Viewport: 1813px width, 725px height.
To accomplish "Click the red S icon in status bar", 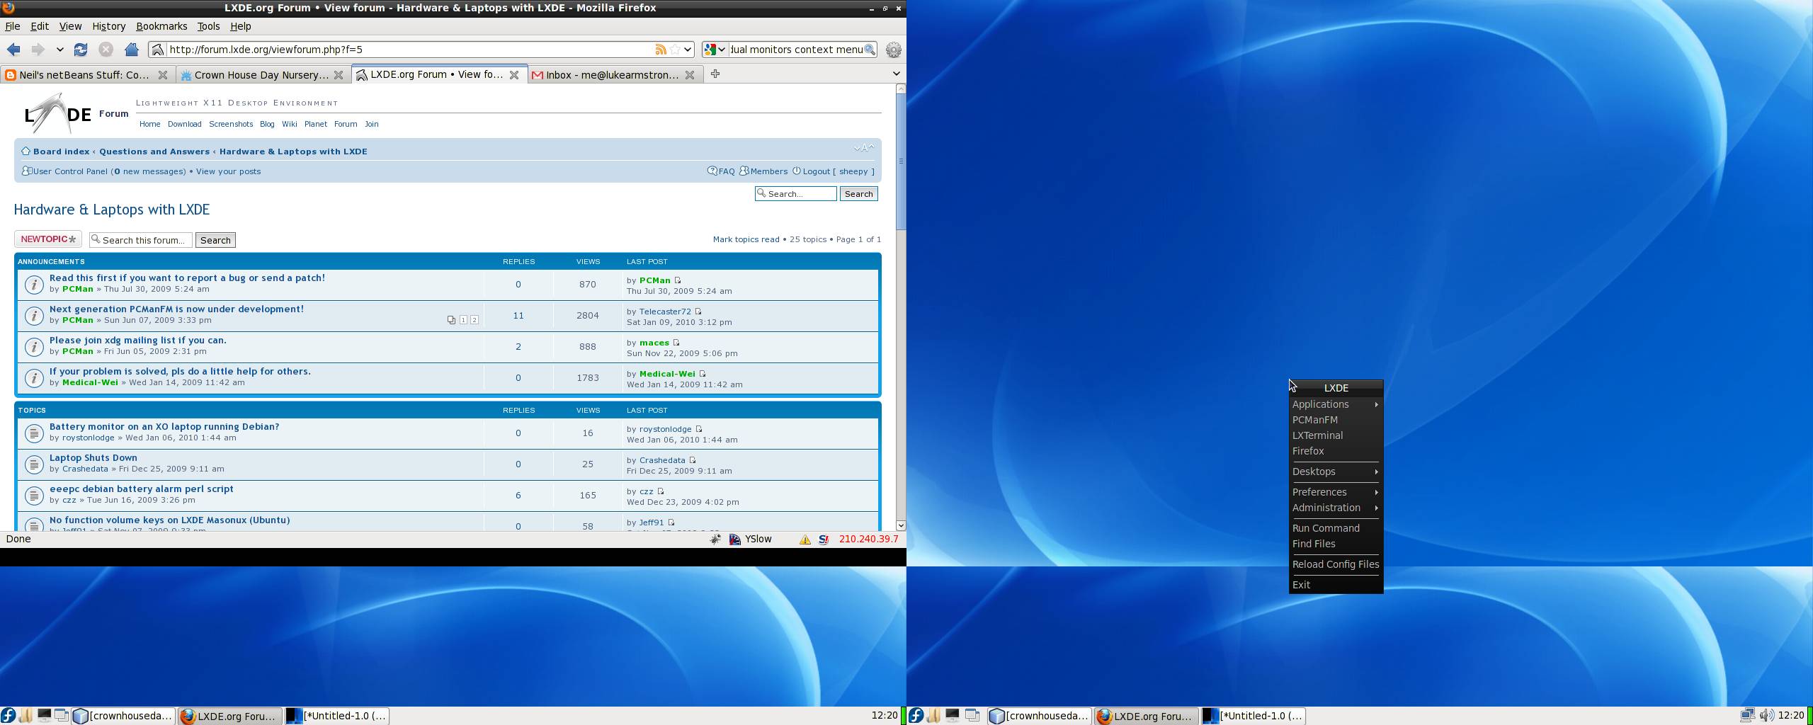I will [x=823, y=540].
